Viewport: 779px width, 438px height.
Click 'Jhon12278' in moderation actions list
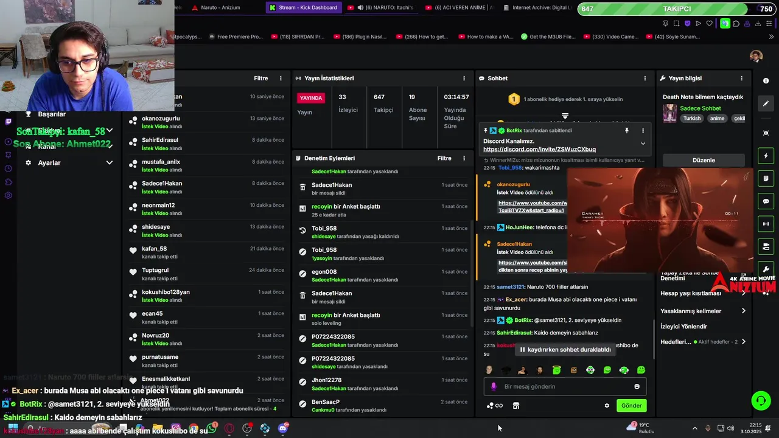[326, 380]
